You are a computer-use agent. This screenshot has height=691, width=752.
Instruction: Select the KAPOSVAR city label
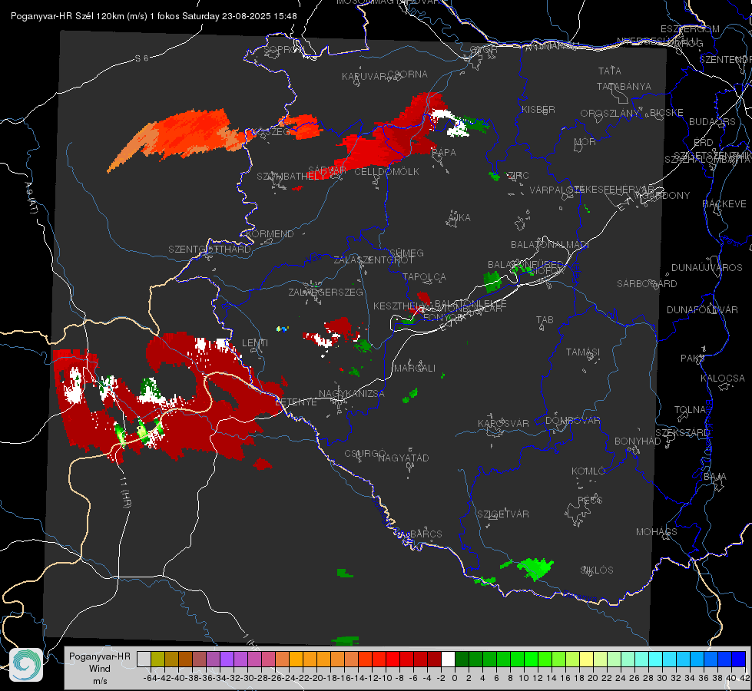click(x=503, y=423)
